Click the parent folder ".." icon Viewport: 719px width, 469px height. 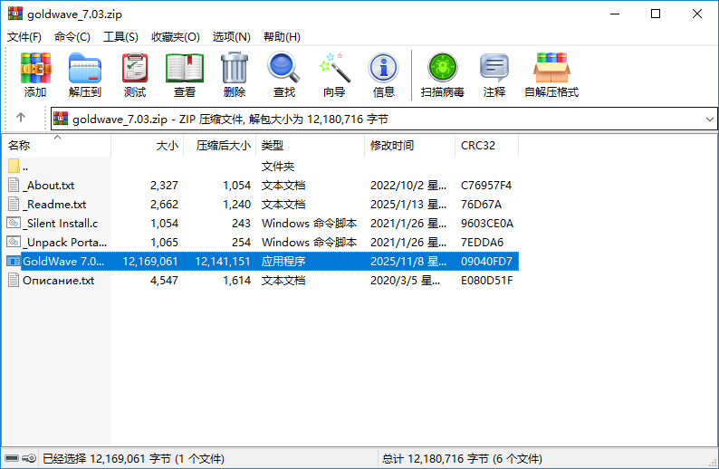coord(14,166)
